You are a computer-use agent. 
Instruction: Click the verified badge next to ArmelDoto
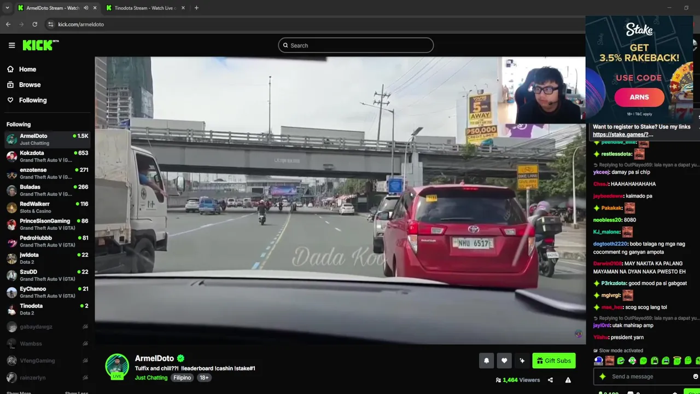pos(180,358)
